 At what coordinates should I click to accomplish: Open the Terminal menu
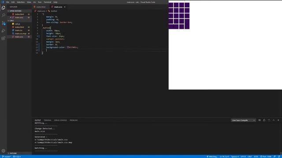coord(48,2)
